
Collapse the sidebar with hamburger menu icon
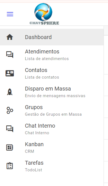[10, 14]
